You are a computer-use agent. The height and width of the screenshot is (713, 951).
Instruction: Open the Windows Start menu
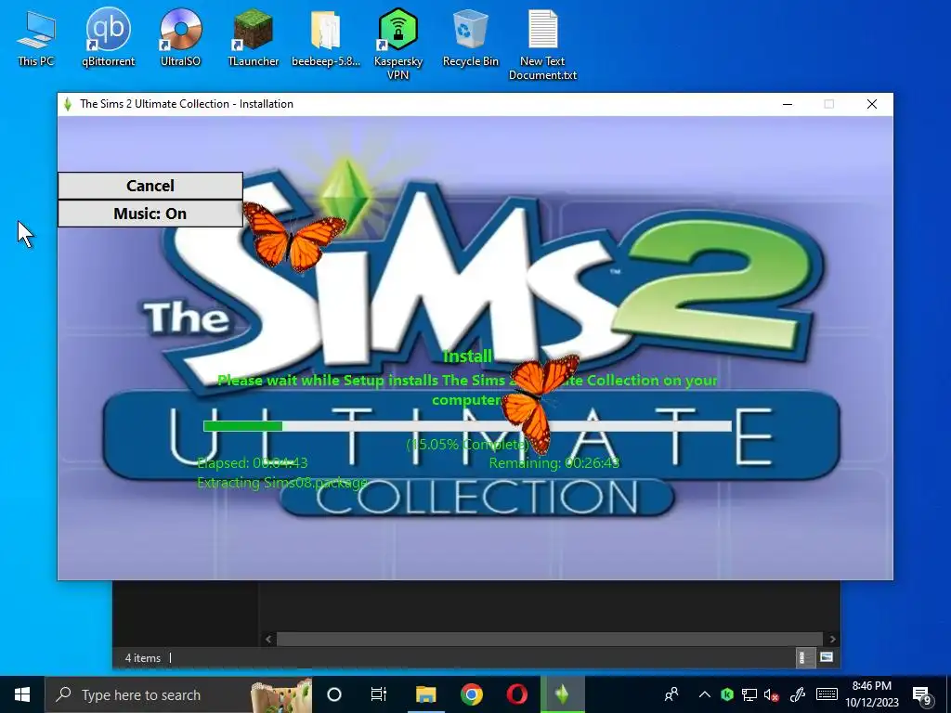pyautogui.click(x=22, y=694)
